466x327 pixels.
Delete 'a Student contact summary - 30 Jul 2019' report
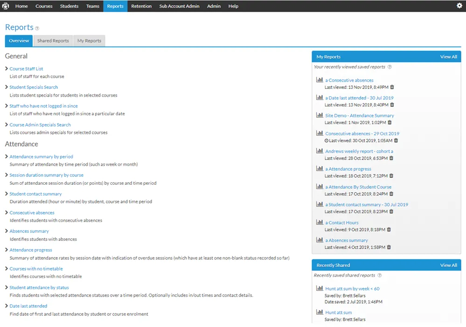point(391,211)
